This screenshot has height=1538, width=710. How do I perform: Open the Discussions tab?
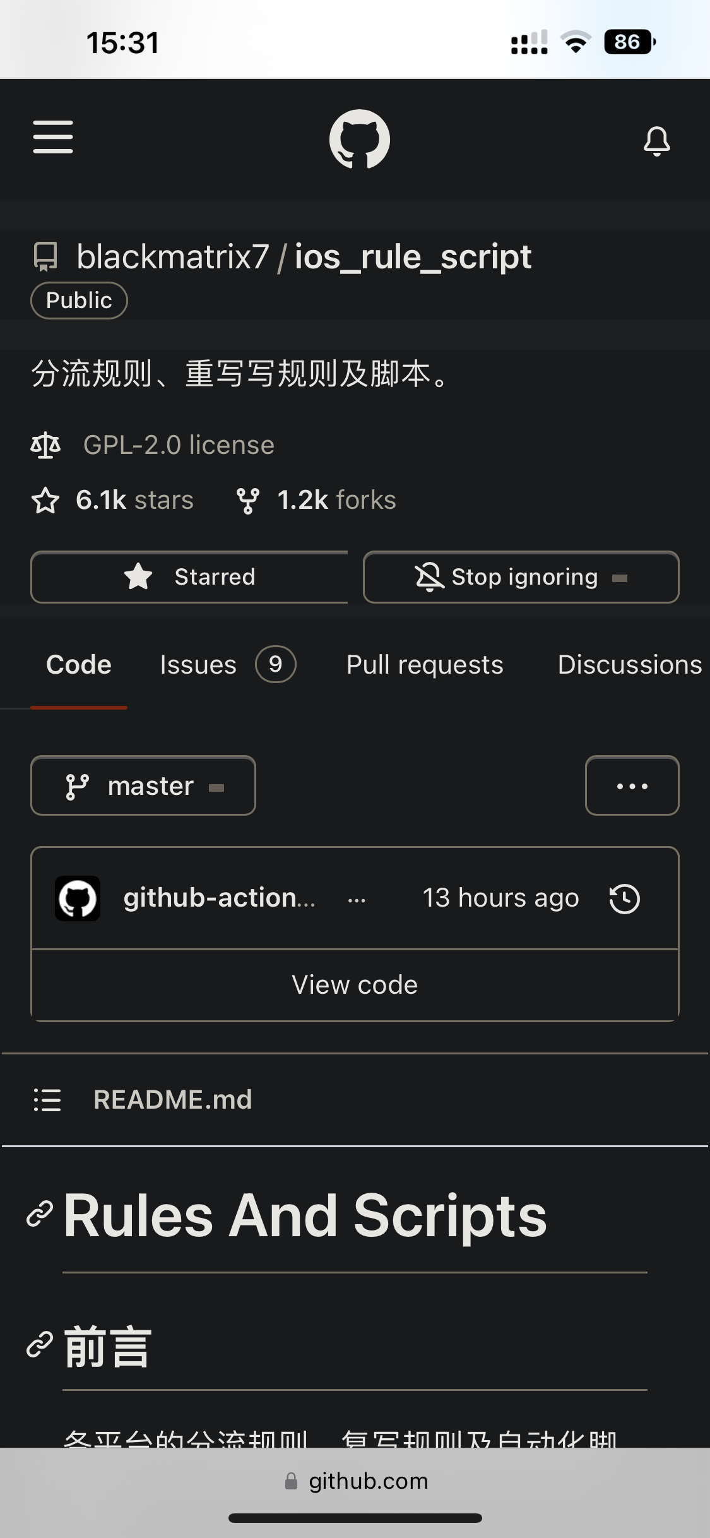629,665
